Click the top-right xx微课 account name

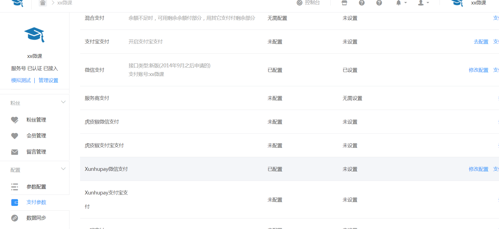(478, 3)
